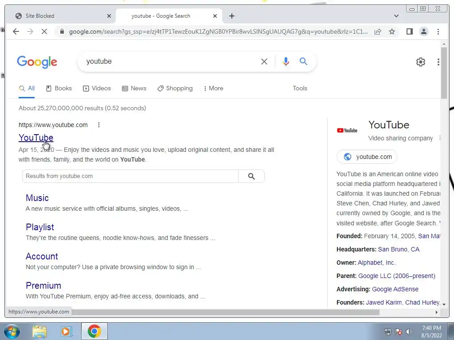The height and width of the screenshot is (340, 454).
Task: Open Google quick settings gear
Action: point(420,62)
